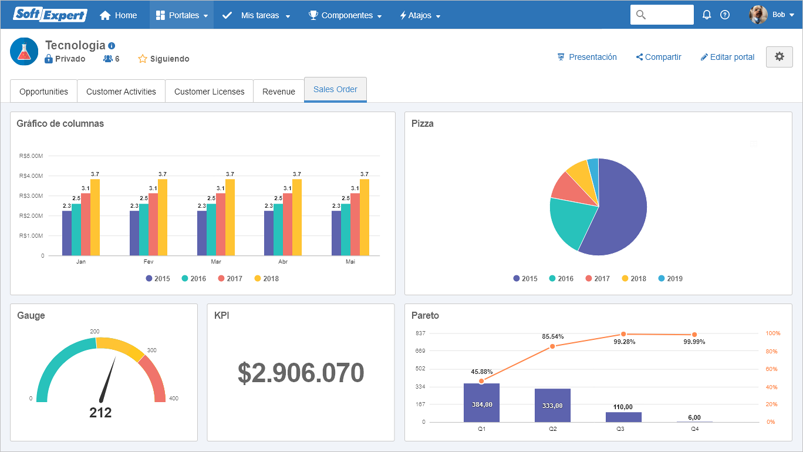Click the Q2 bar labeled 333,00

(x=552, y=405)
